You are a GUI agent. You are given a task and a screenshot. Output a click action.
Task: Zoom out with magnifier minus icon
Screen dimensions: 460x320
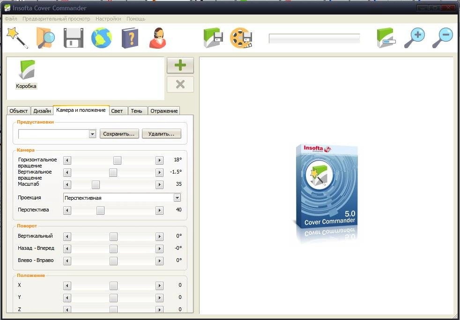(x=443, y=38)
